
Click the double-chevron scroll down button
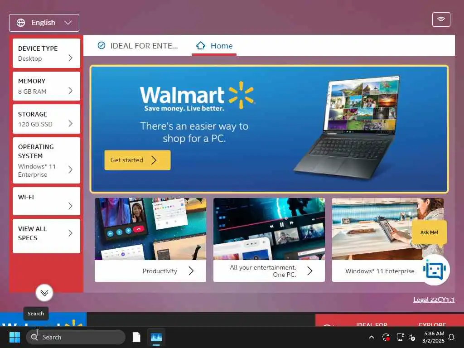pyautogui.click(x=44, y=293)
